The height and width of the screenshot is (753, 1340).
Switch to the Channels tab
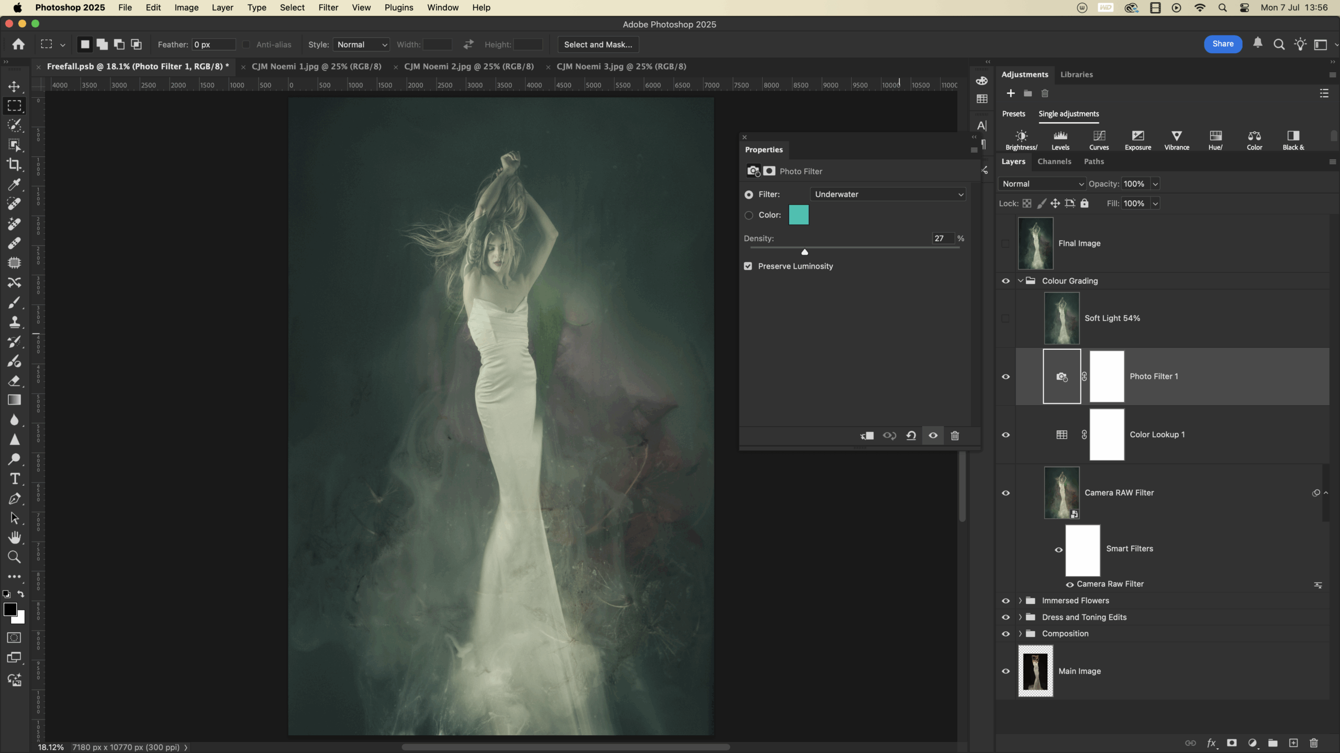1054,162
